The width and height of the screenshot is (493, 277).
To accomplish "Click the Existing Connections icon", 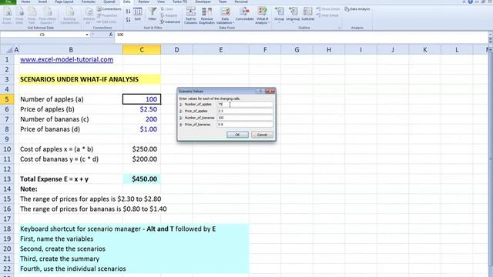I will point(69,15).
